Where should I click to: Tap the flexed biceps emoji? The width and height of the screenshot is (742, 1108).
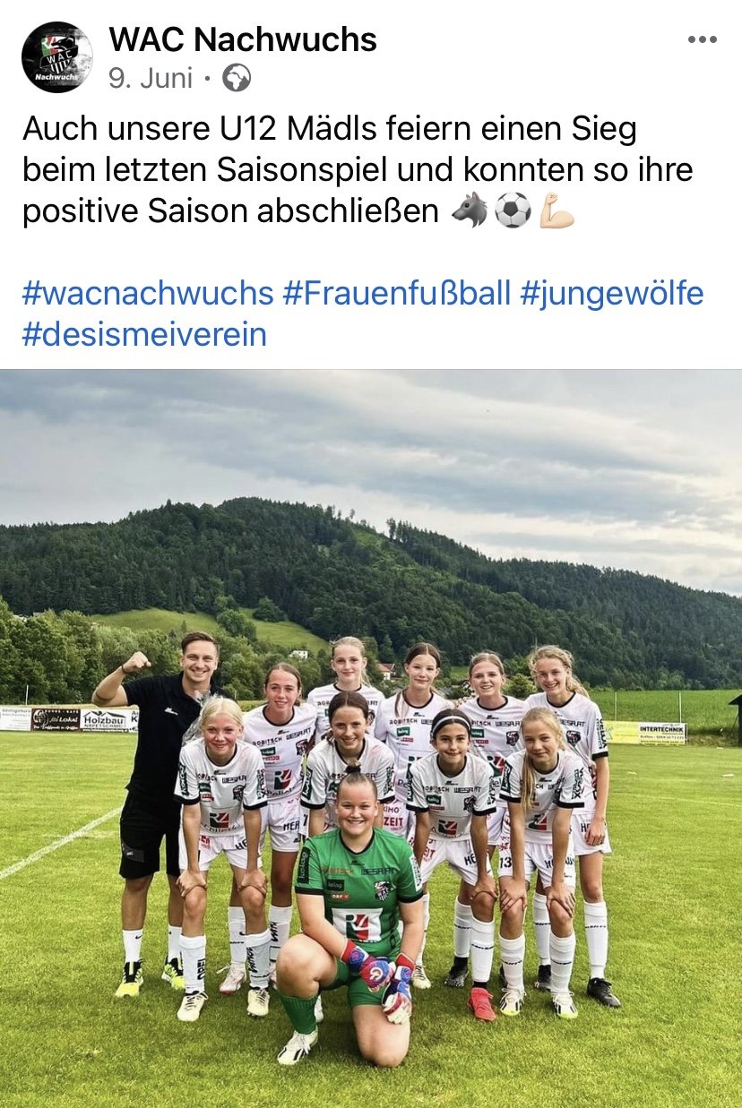556,211
